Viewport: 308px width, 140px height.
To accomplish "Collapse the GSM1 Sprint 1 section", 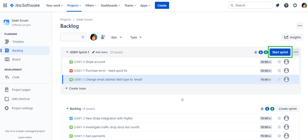I will click(x=67, y=52).
